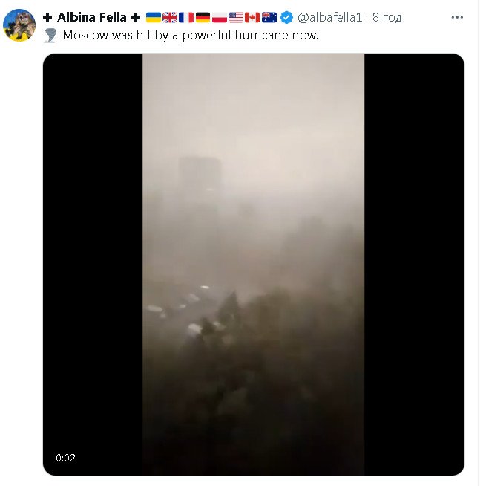Viewport: 486px width, 486px height.
Task: Click Albina Fella's profile avatar
Action: coord(19,25)
